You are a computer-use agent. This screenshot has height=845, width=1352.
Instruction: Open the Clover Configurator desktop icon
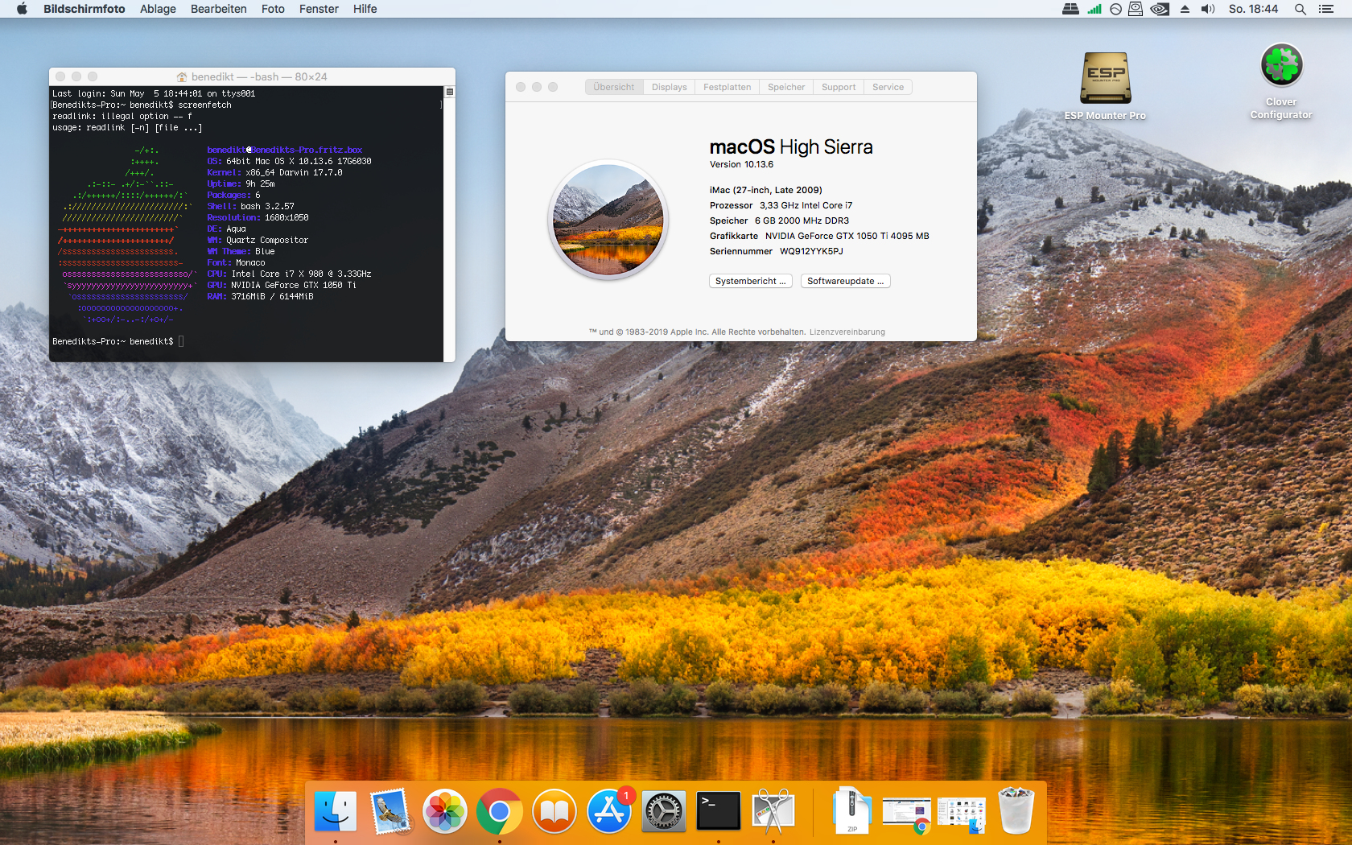1280,66
